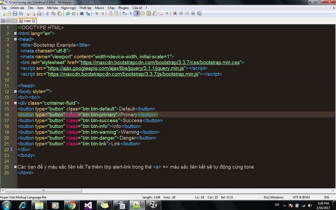Switch to the new 1 tab
The image size is (336, 210).
click(8, 21)
